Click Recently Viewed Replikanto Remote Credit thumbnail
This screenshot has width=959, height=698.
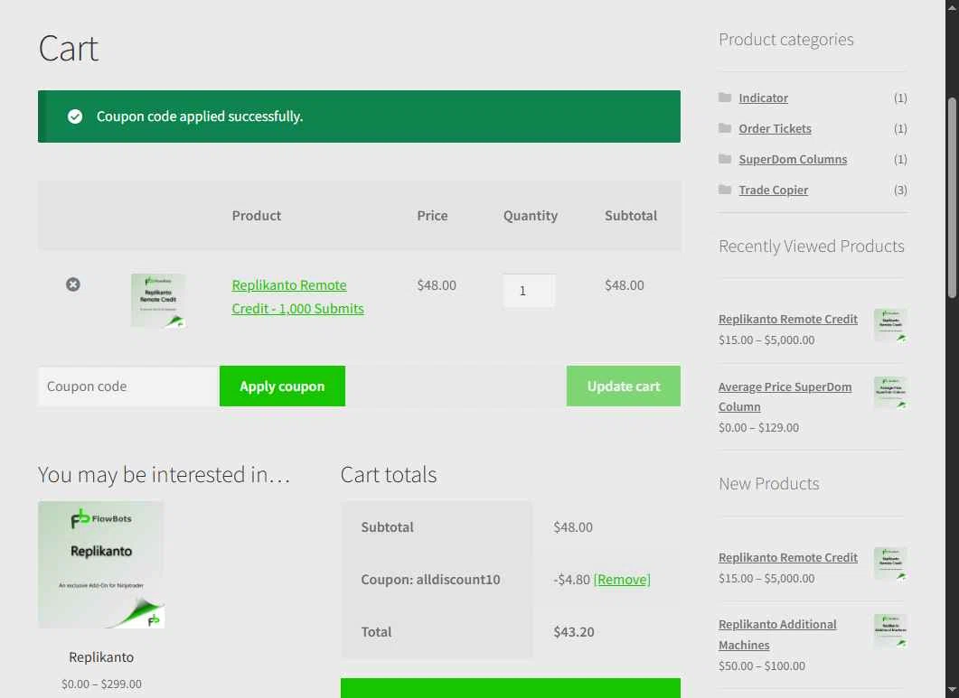coord(890,325)
